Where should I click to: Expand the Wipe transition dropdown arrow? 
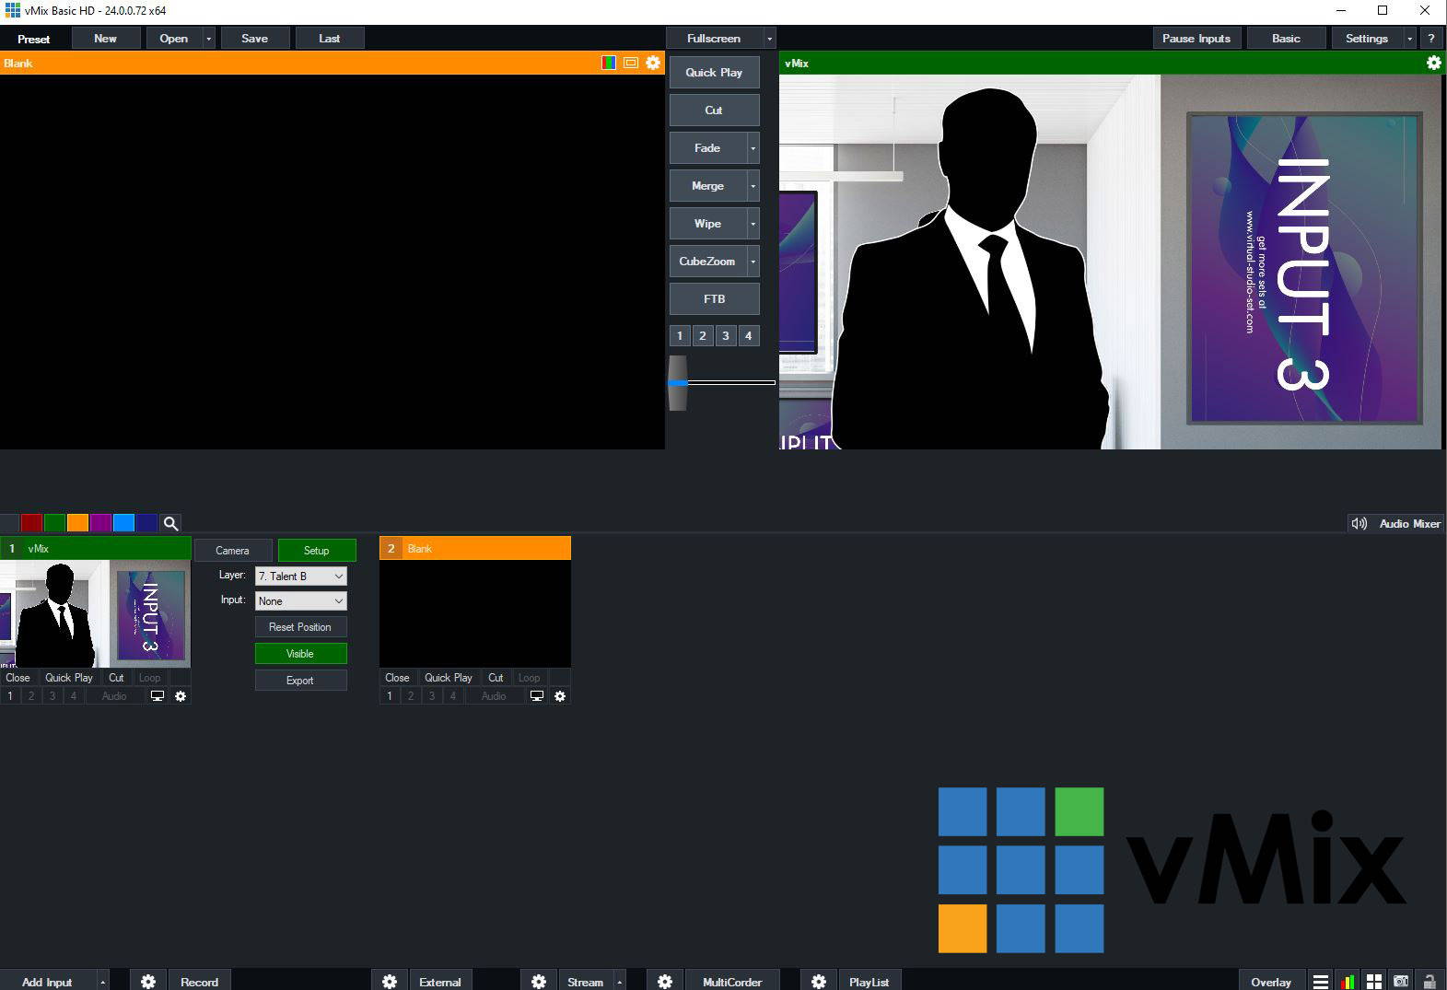753,224
